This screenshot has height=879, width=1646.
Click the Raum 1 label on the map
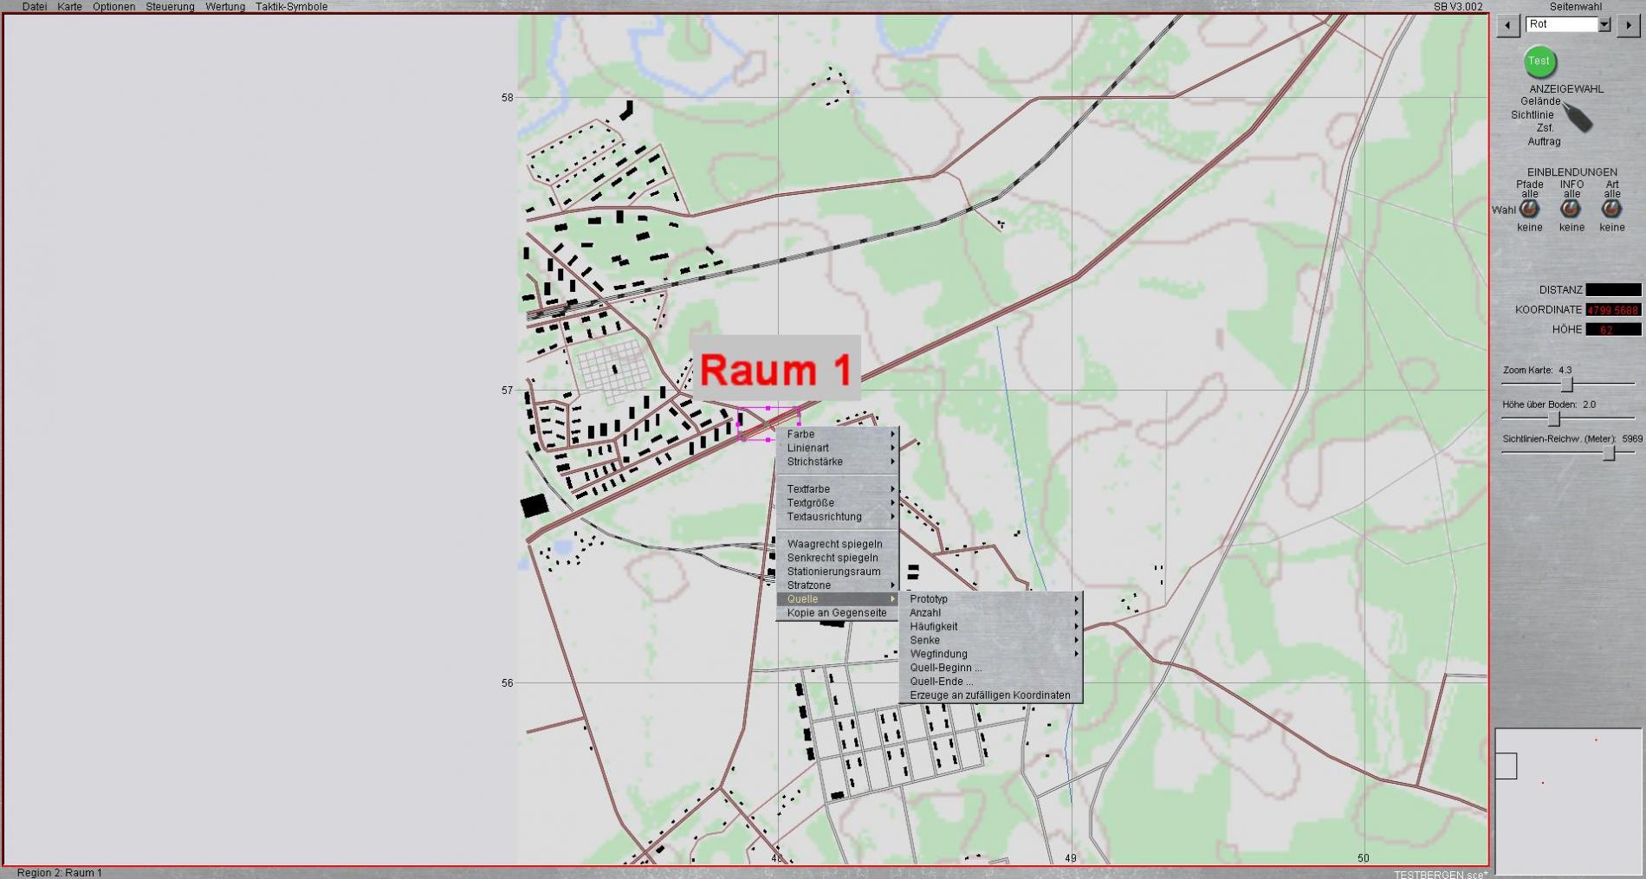775,370
